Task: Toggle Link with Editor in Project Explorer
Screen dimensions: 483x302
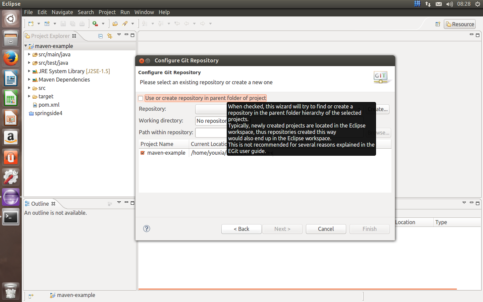Action: pyautogui.click(x=109, y=36)
